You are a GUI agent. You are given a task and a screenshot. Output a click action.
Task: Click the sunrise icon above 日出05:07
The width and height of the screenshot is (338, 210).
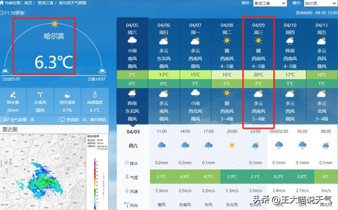tap(5, 71)
